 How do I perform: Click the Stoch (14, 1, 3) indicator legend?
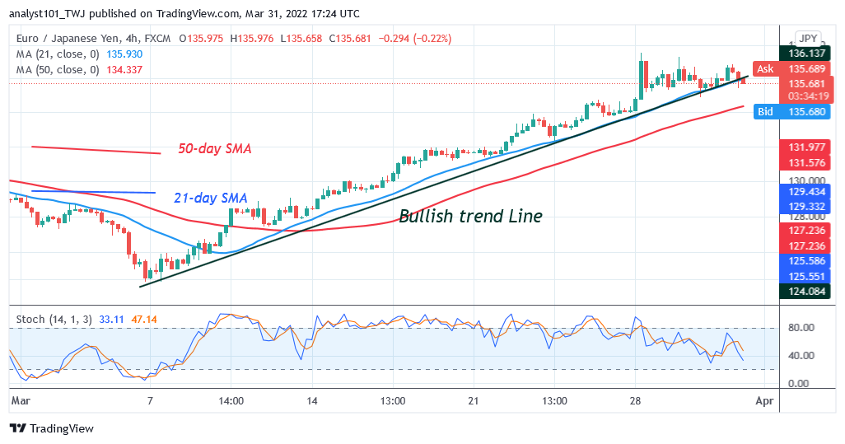[54, 320]
